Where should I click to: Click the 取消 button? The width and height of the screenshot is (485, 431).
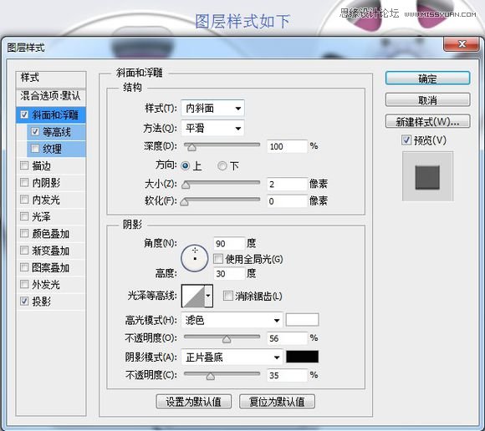pyautogui.click(x=427, y=100)
